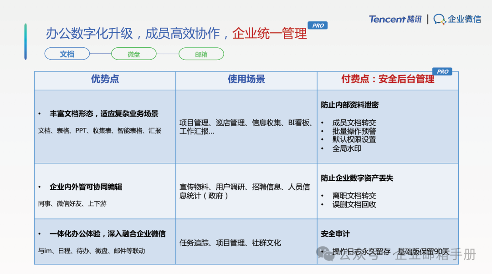492x274 pixels.
Task: Select the 文档 pill tab
Action: coord(67,54)
